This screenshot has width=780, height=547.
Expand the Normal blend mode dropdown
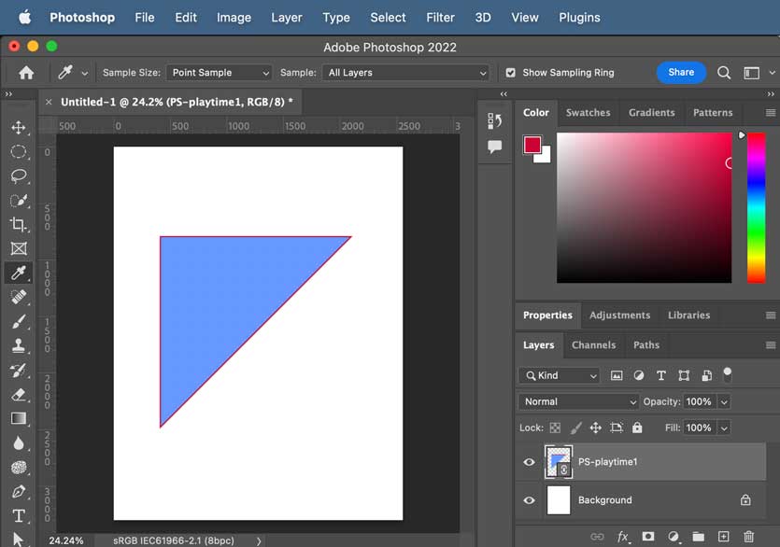pos(578,401)
